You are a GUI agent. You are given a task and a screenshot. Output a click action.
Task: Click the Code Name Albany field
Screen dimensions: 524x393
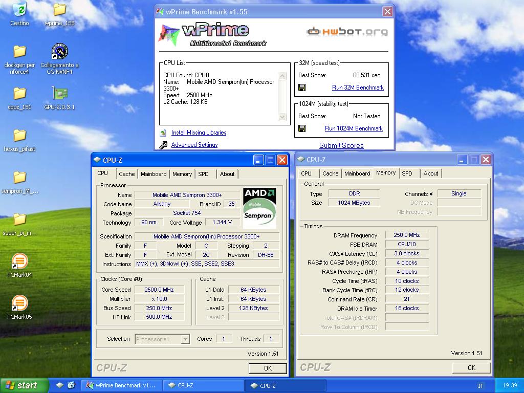point(162,204)
